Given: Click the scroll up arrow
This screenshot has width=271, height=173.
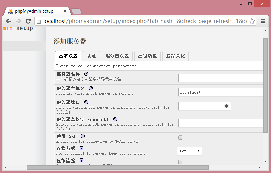Looking at the screenshot, I should (x=265, y=30).
